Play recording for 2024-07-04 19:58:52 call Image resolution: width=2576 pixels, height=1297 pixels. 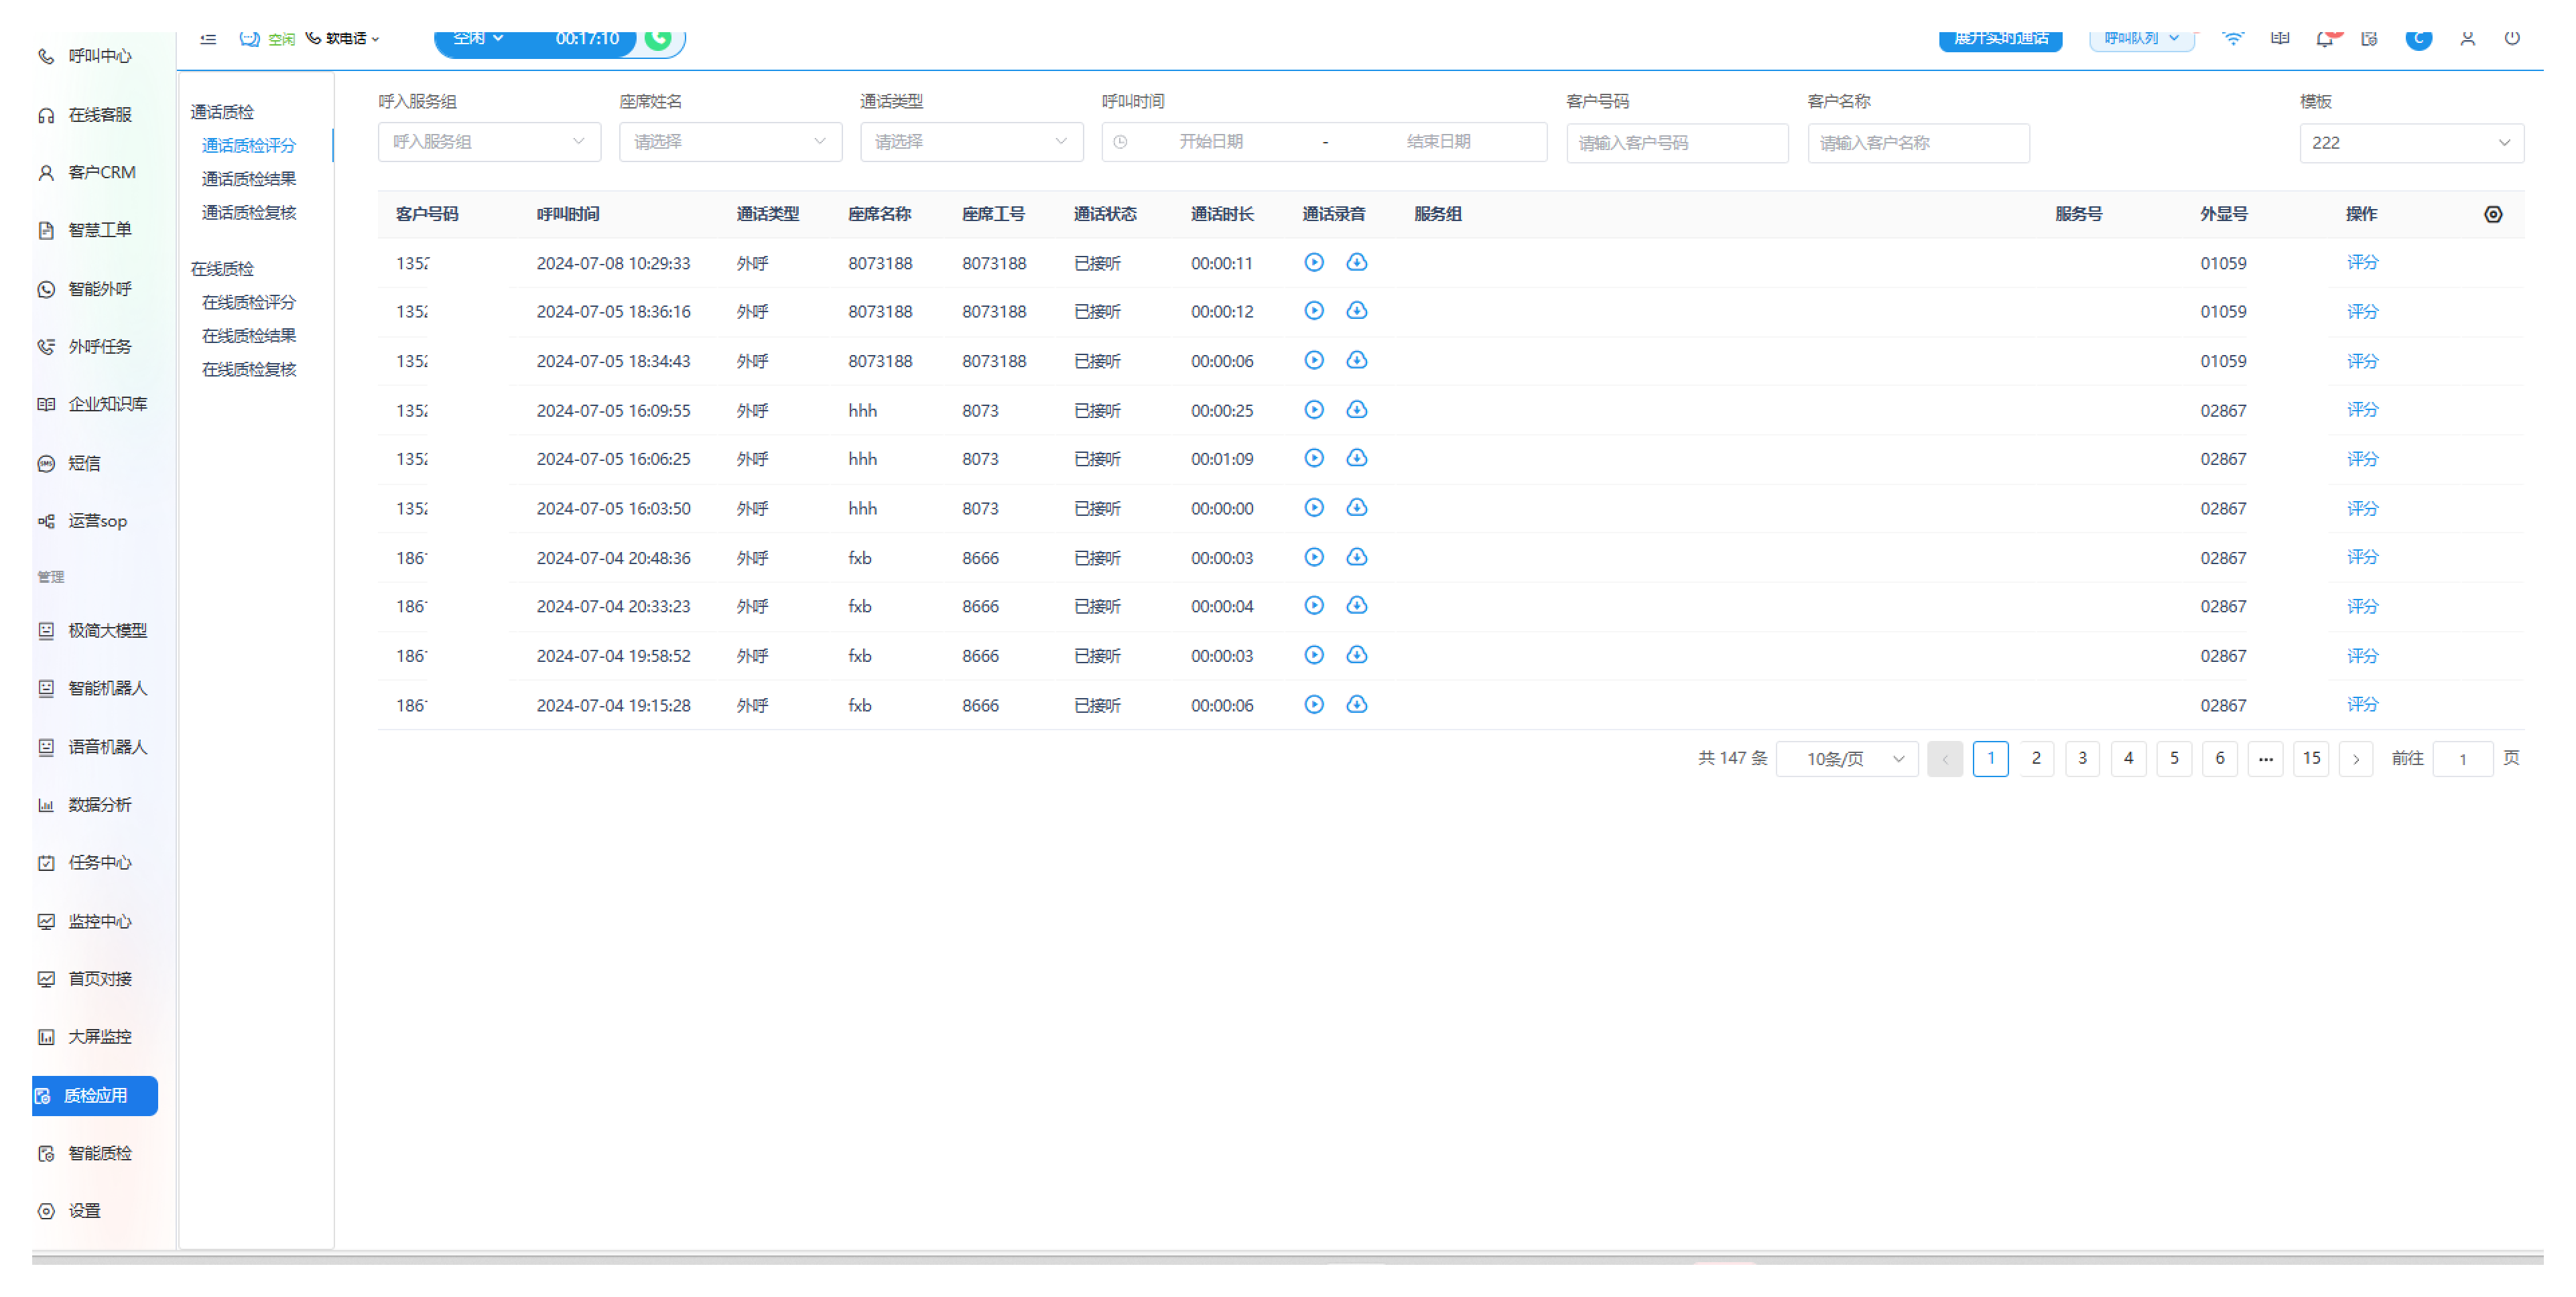pyautogui.click(x=1314, y=655)
